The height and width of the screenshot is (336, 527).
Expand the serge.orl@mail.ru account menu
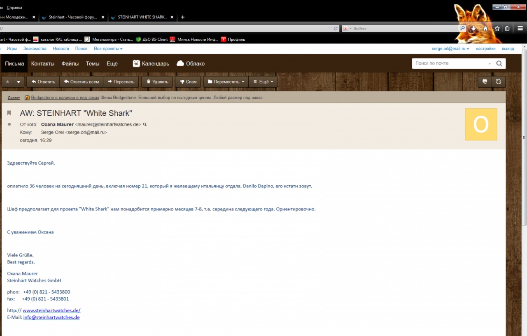point(450,49)
